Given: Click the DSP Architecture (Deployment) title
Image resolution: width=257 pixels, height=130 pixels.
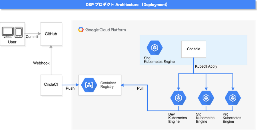Looking at the screenshot, I should [x=127, y=5].
